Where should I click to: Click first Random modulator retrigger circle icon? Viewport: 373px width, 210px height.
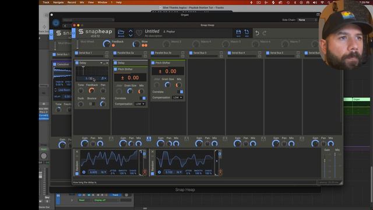(84, 172)
